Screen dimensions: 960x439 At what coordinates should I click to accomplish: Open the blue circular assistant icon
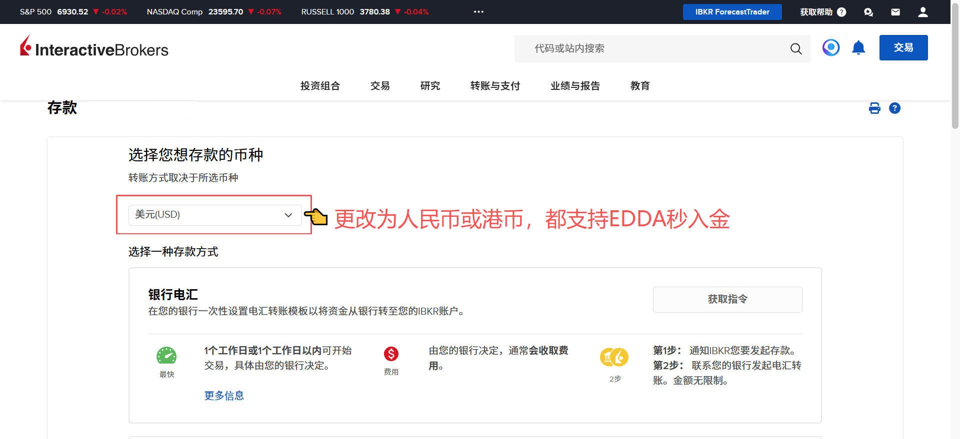(830, 48)
